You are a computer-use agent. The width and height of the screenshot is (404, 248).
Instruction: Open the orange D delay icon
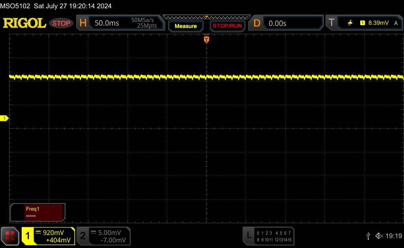tap(257, 23)
